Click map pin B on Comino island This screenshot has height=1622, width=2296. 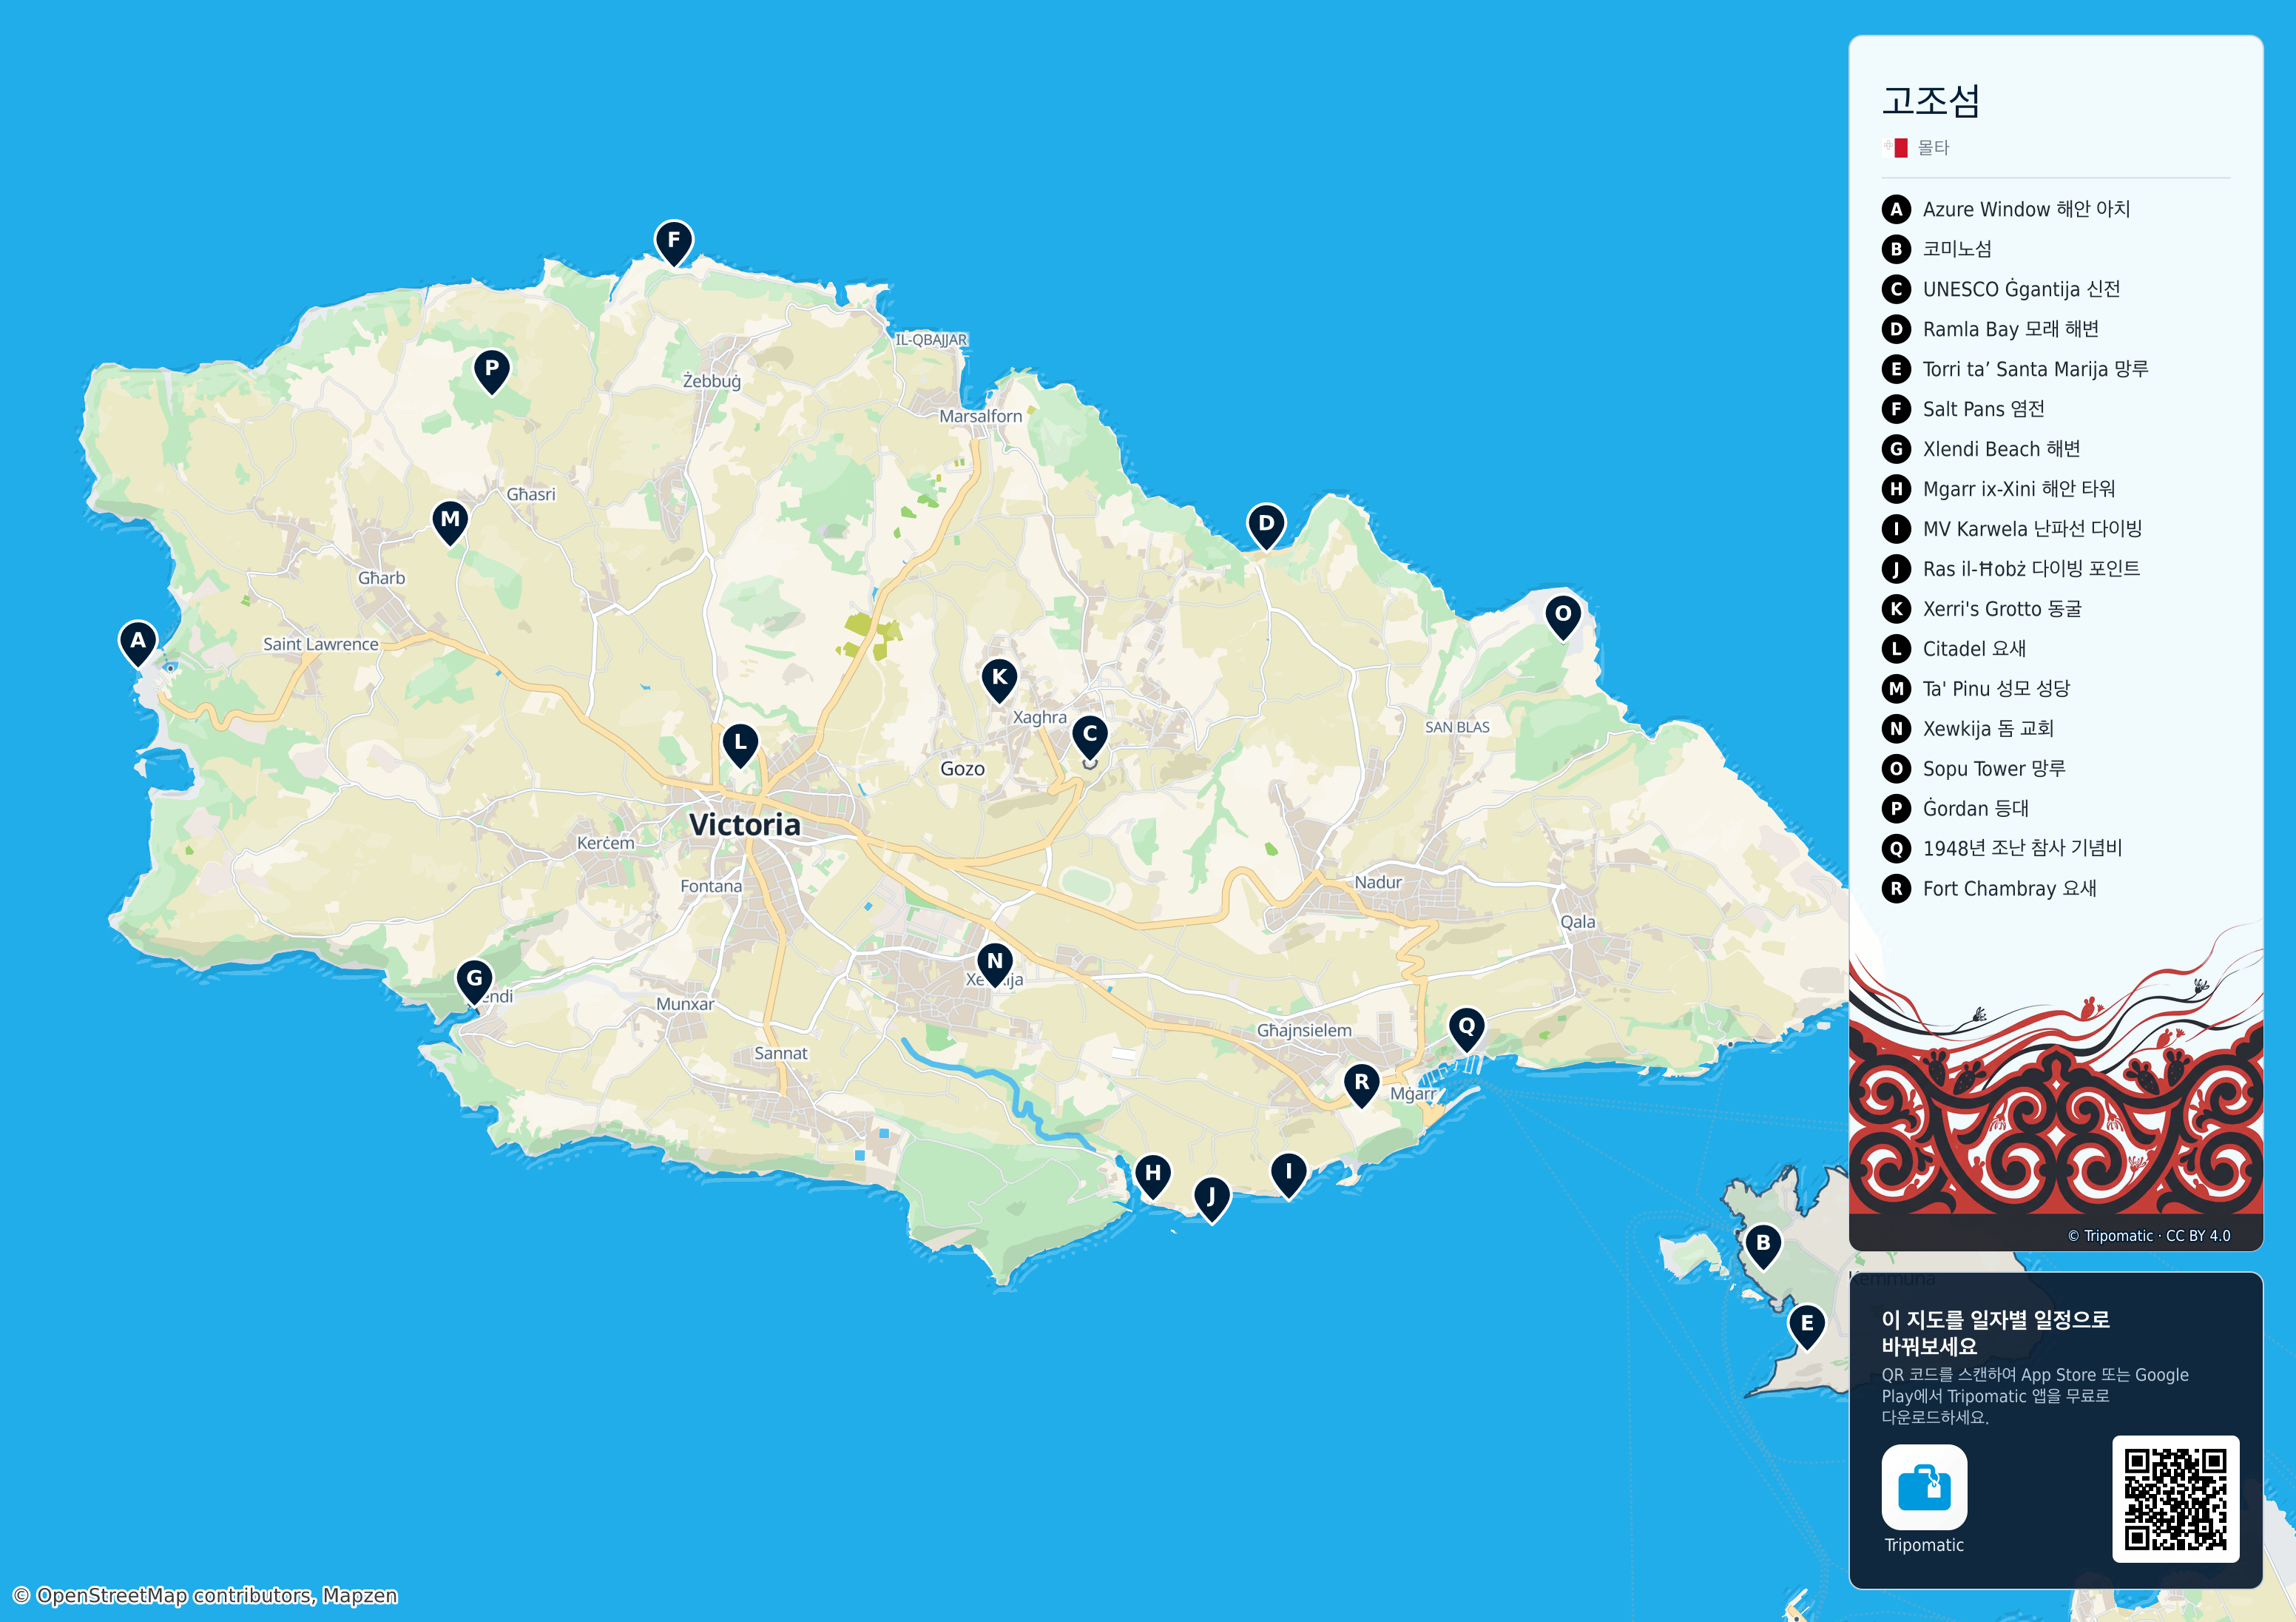pos(1763,1245)
